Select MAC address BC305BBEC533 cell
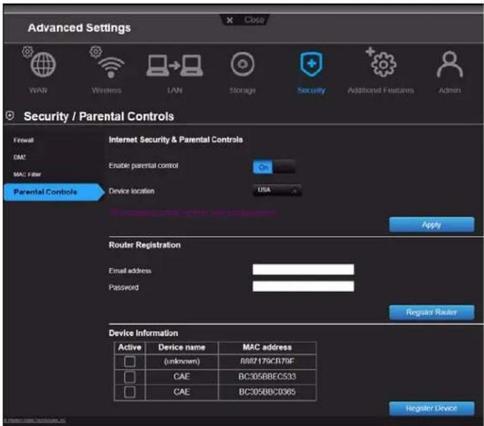Image resolution: width=484 pixels, height=426 pixels. (267, 377)
